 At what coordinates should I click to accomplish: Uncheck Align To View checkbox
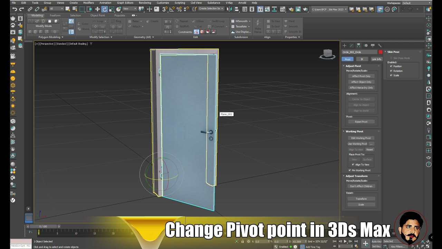coord(353,165)
